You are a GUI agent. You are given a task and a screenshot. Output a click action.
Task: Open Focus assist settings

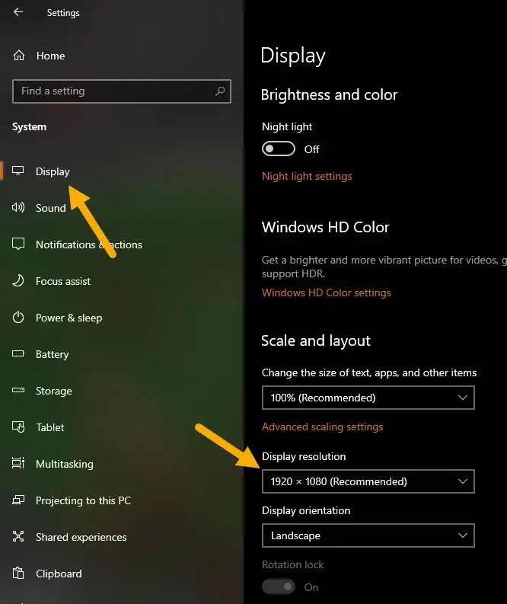[63, 281]
